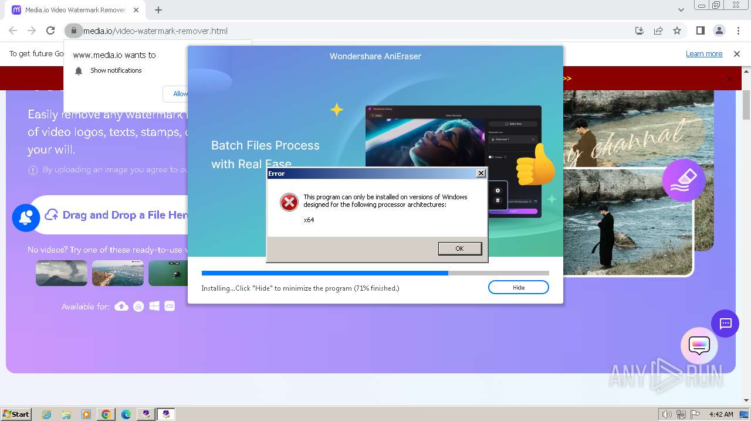
Task: Click the Windows platform icon
Action: (154, 306)
